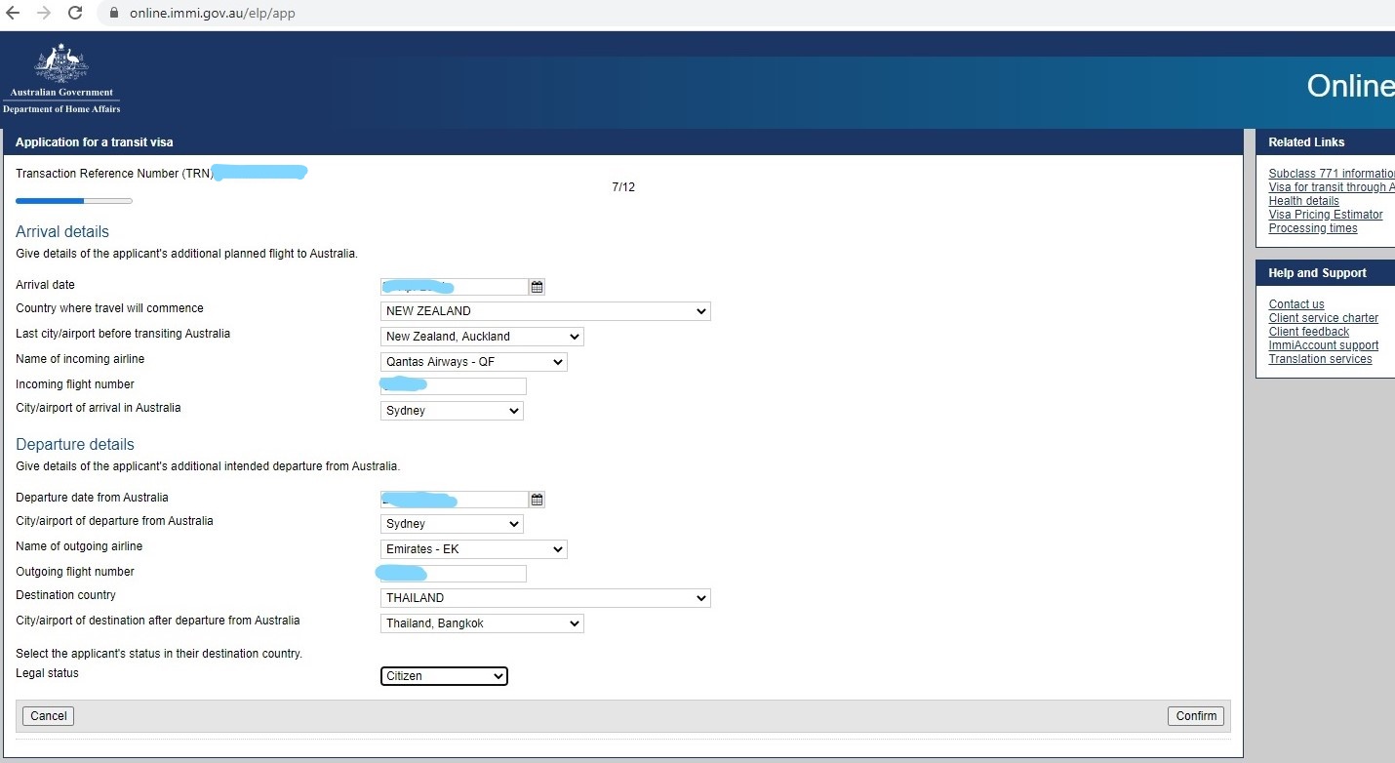Open the Client service charter link

click(x=1324, y=318)
